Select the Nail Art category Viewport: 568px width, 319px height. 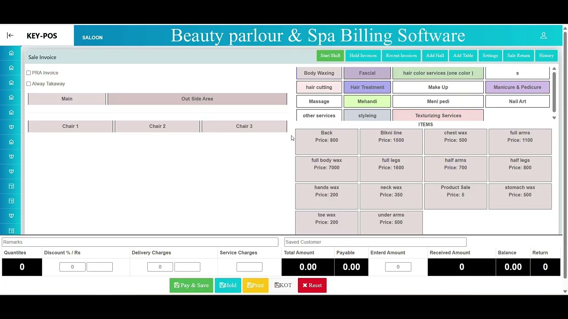(x=517, y=101)
